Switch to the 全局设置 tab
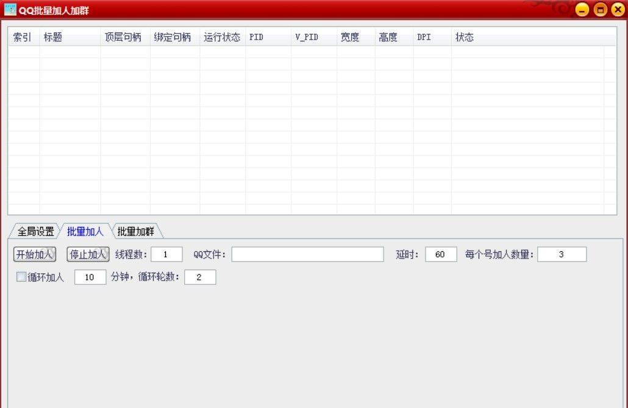 pyautogui.click(x=35, y=232)
